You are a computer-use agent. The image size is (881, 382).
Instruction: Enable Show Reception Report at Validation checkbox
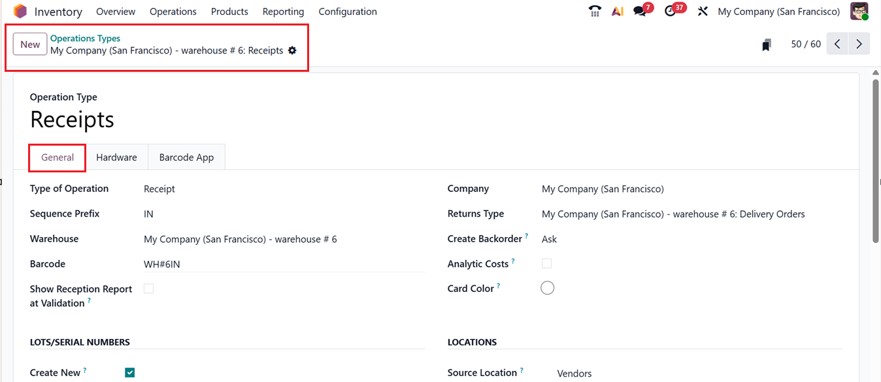coord(149,289)
